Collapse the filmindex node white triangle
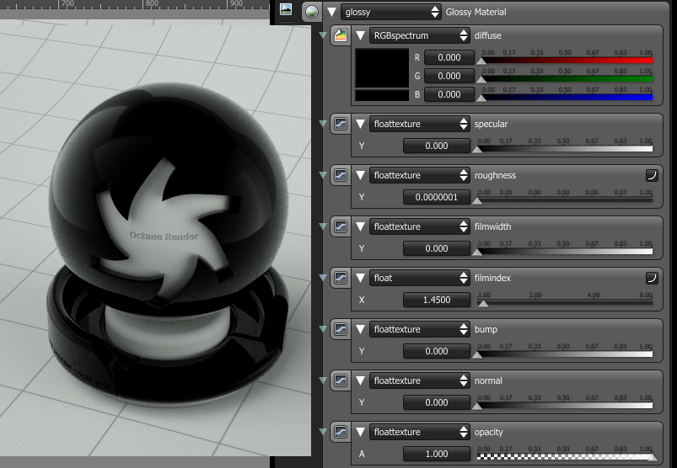The height and width of the screenshot is (468, 677). tap(360, 278)
